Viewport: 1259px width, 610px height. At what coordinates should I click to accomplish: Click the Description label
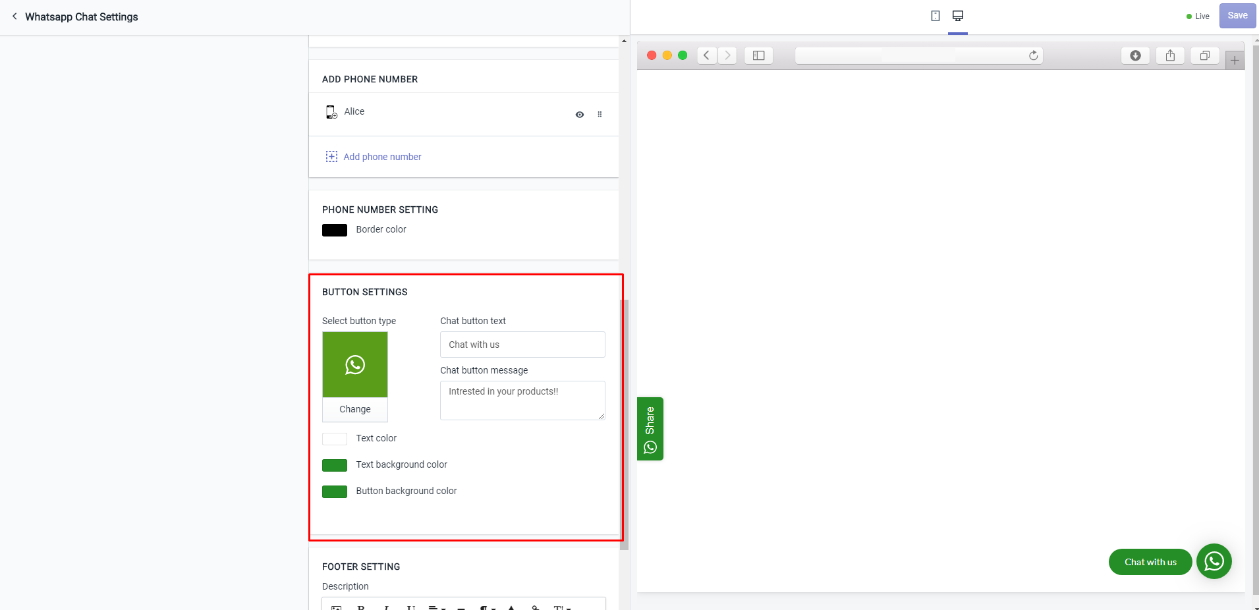(x=345, y=586)
